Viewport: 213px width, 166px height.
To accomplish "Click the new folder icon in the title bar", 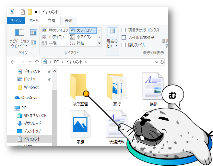I will click(x=30, y=12).
